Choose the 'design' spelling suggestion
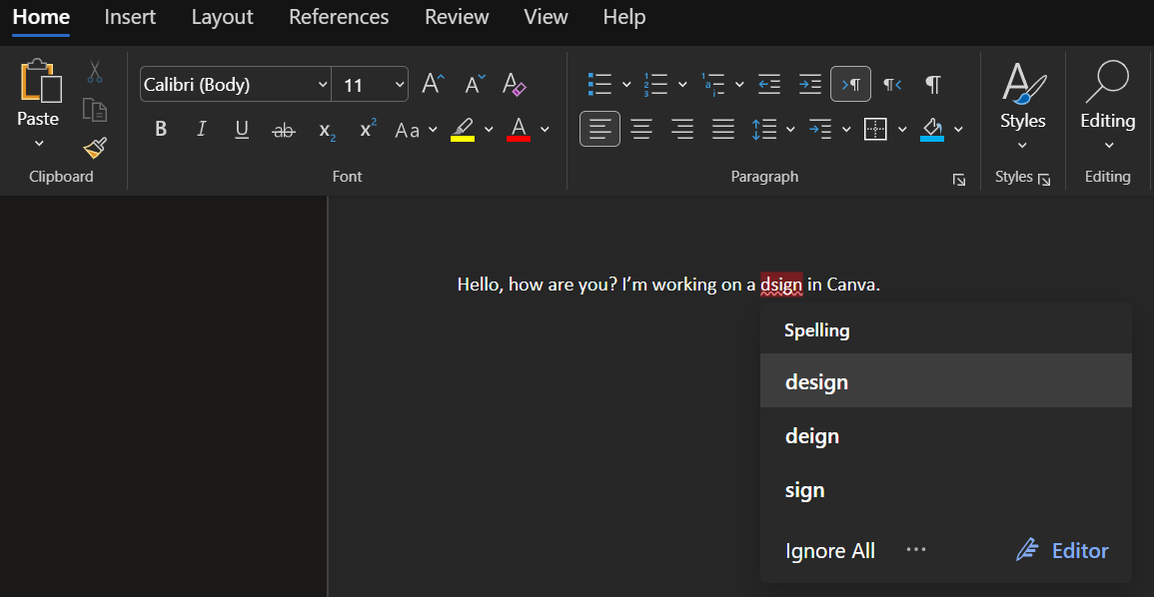This screenshot has height=597, width=1154. tap(946, 380)
